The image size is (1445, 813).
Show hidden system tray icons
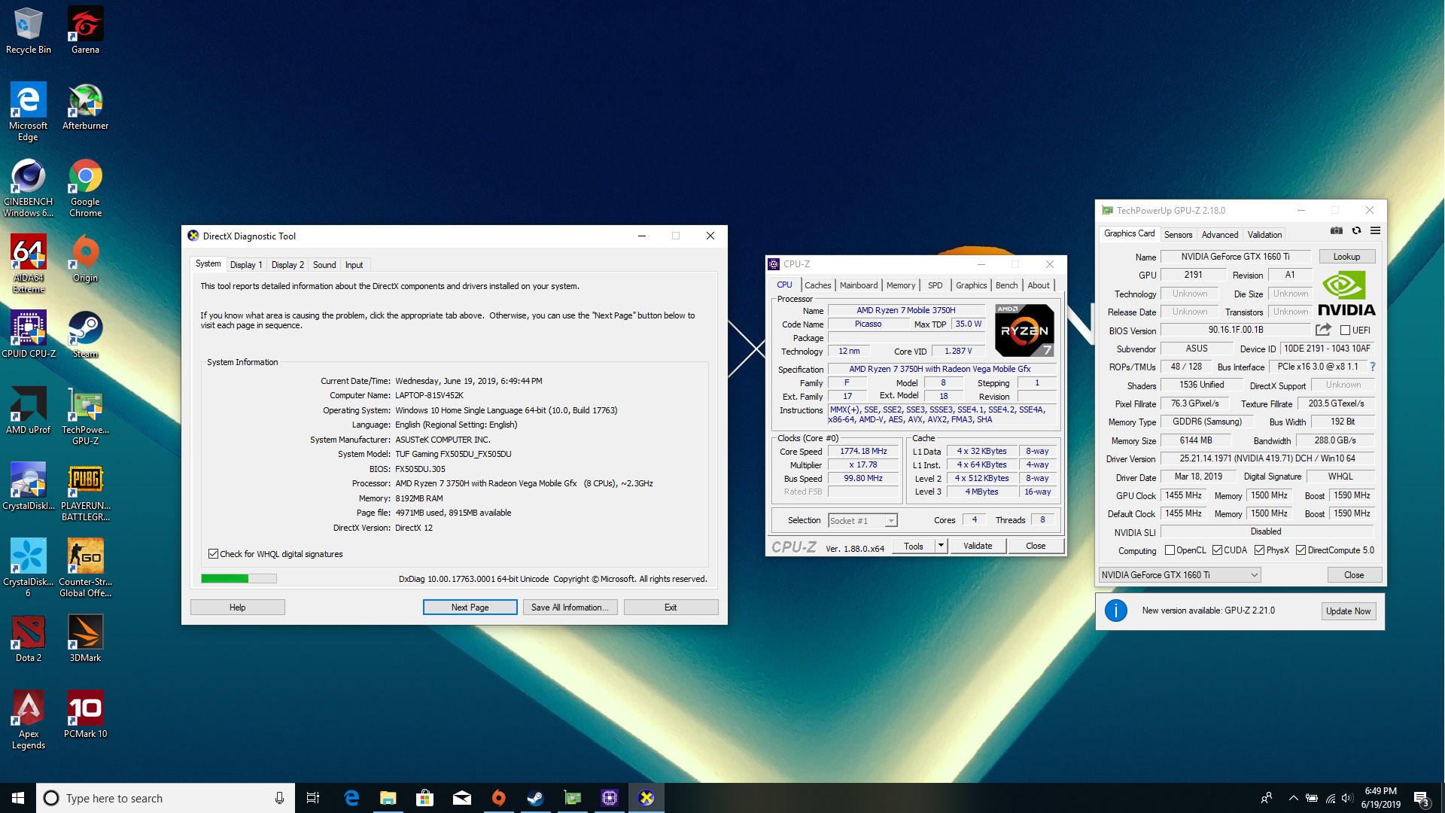(x=1293, y=798)
